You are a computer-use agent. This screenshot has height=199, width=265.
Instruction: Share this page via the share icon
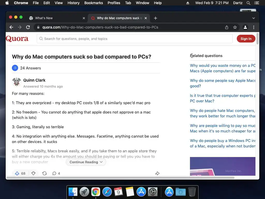click(227, 27)
